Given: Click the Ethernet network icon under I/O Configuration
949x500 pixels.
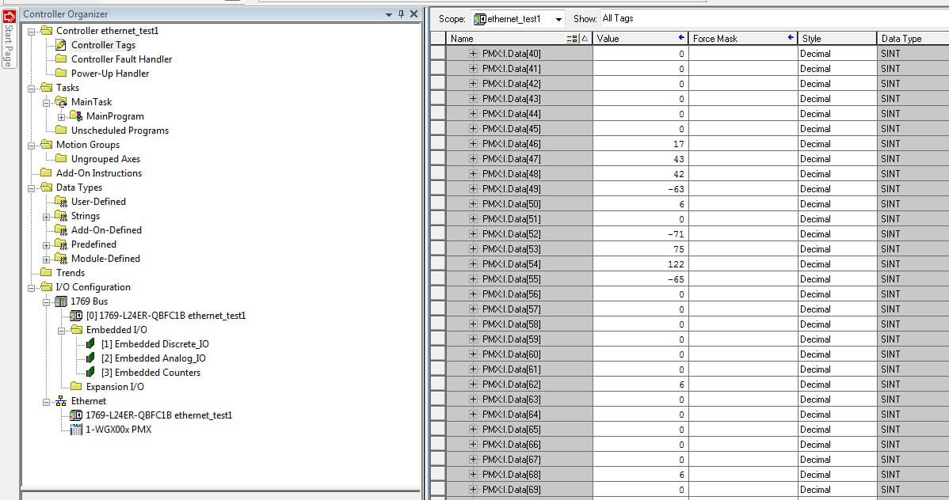Looking at the screenshot, I should pyautogui.click(x=61, y=401).
